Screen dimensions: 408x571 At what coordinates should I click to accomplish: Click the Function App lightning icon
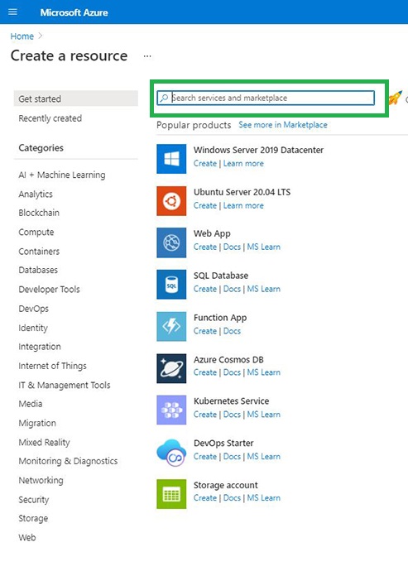click(171, 326)
